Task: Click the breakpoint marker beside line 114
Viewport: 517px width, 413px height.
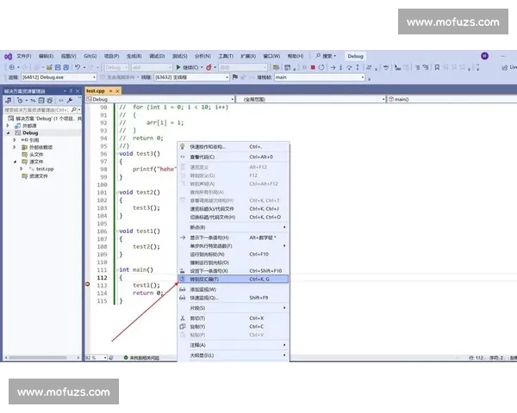Action: coord(88,285)
